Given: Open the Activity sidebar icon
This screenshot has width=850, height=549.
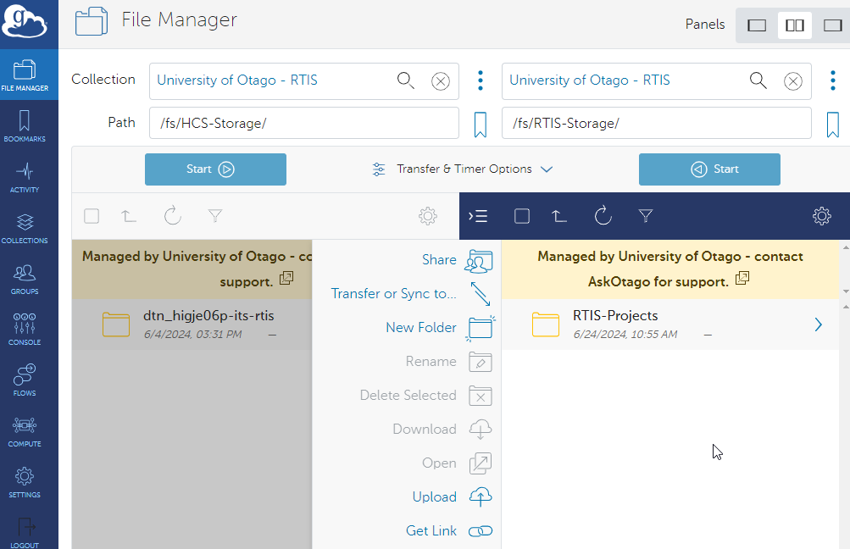Looking at the screenshot, I should tap(25, 177).
